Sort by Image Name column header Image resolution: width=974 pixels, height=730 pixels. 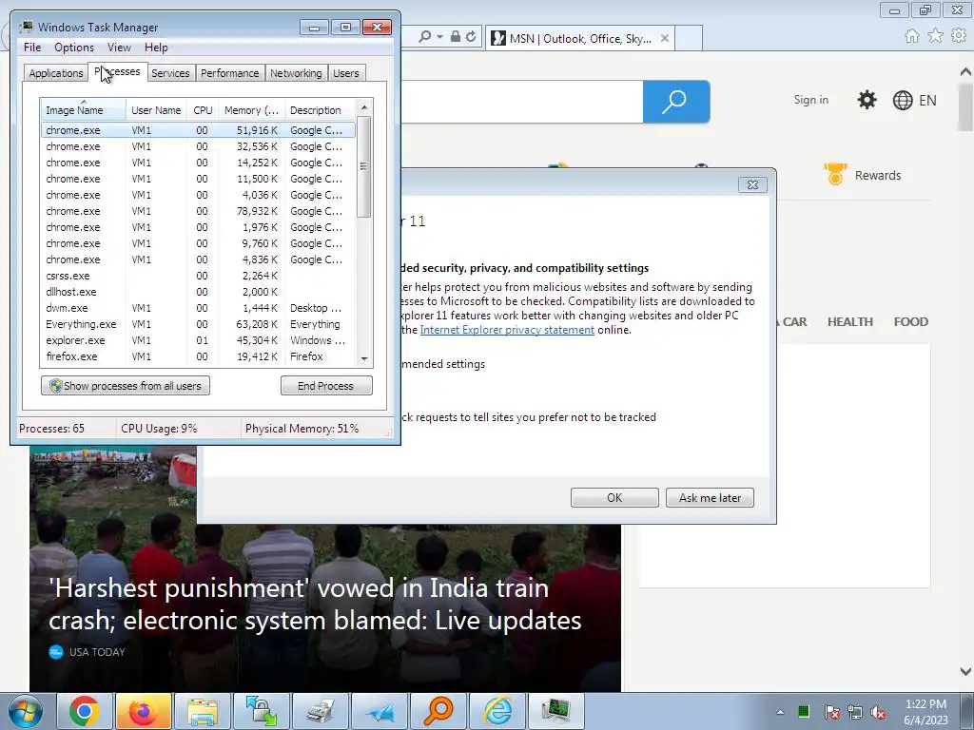tap(84, 110)
